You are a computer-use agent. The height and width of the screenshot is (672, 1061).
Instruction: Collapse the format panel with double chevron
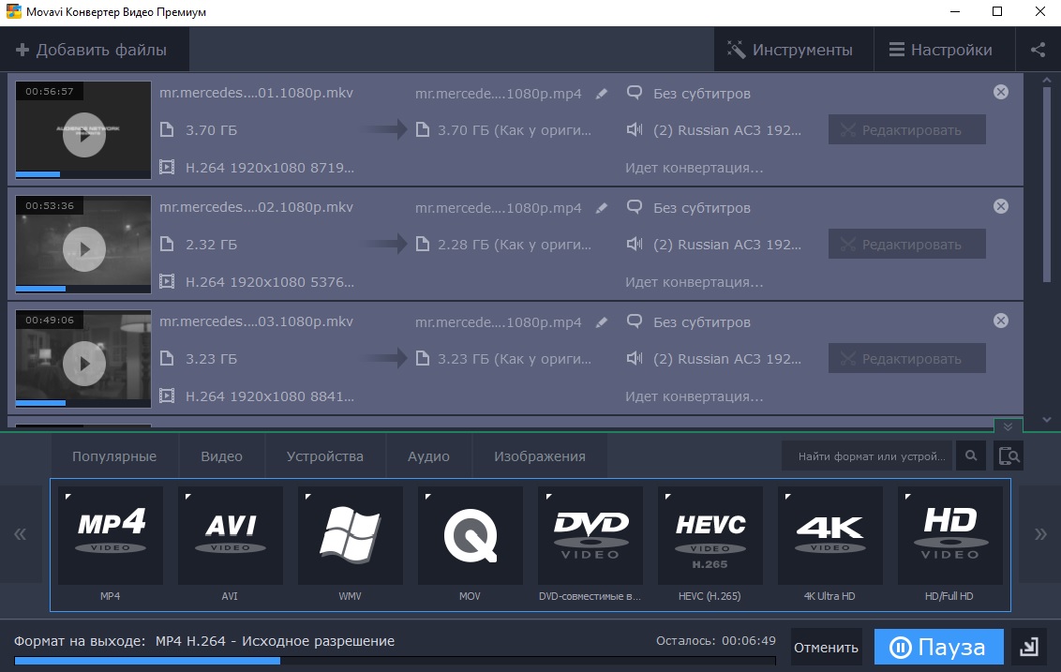1009,426
